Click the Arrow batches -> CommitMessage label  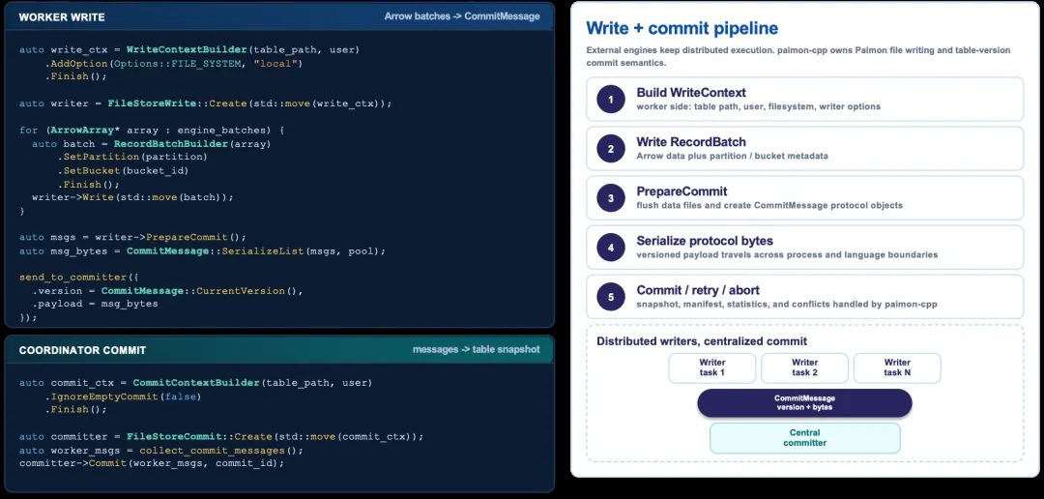pos(462,16)
